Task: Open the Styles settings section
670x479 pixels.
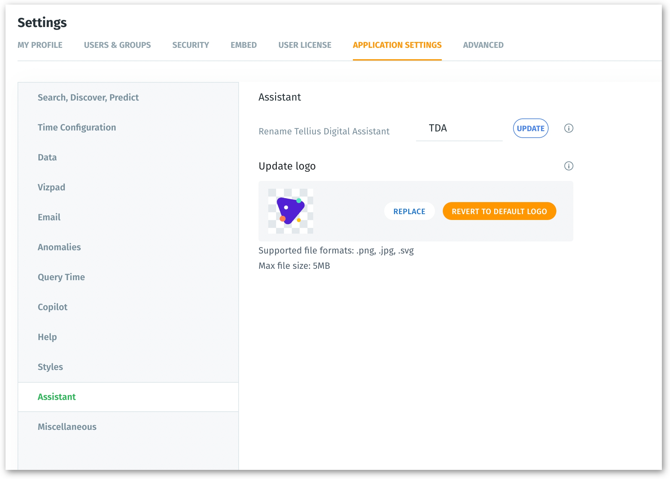Action: 50,367
